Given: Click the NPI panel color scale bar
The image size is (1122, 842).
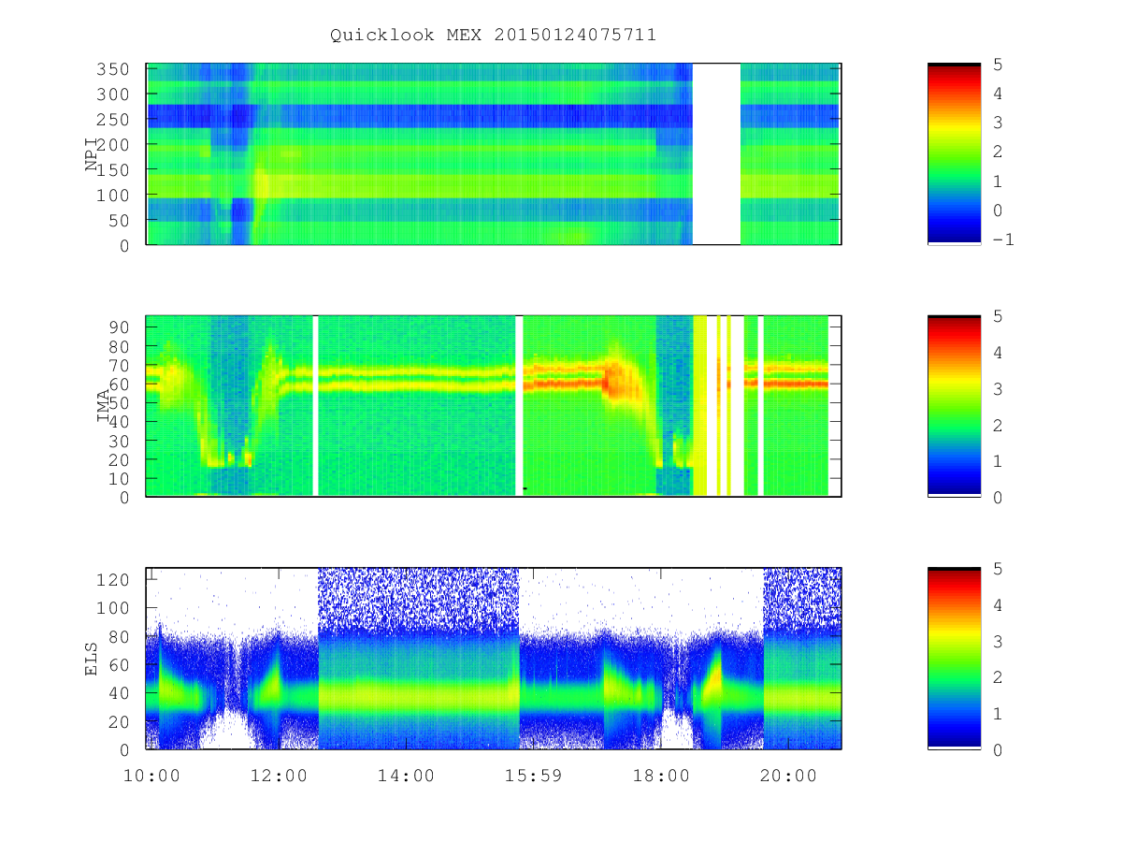Looking at the screenshot, I should pyautogui.click(x=954, y=153).
